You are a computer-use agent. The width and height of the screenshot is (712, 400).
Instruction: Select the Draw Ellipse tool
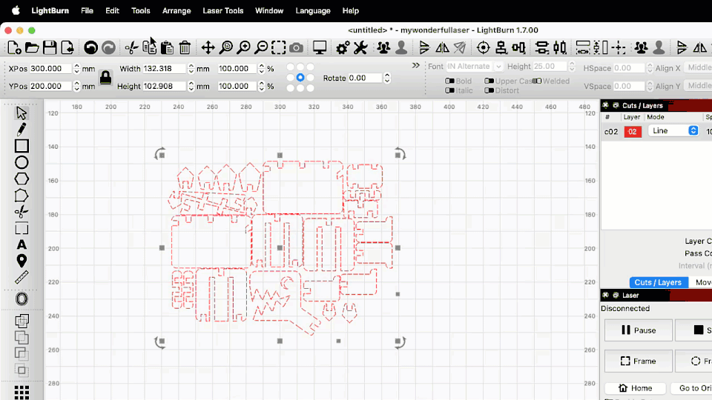22,162
